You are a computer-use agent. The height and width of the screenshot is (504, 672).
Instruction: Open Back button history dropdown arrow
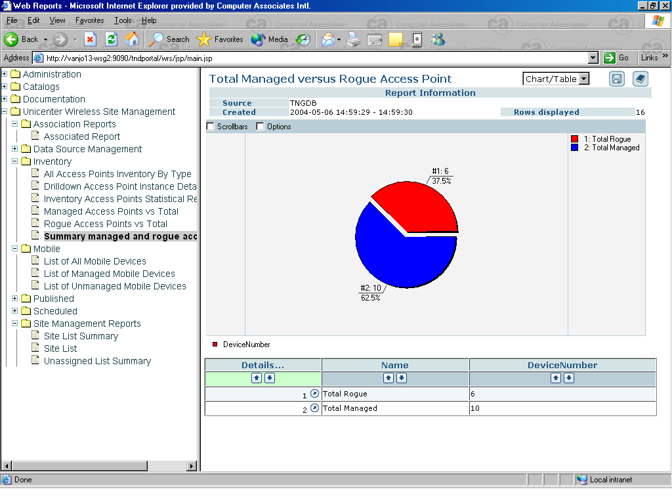[x=45, y=39]
